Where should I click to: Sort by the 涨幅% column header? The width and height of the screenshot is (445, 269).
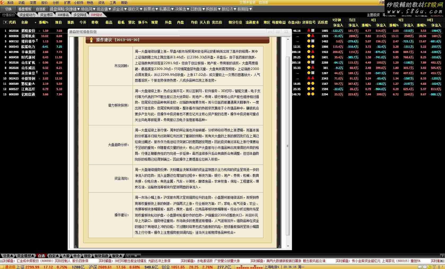click(x=43, y=22)
